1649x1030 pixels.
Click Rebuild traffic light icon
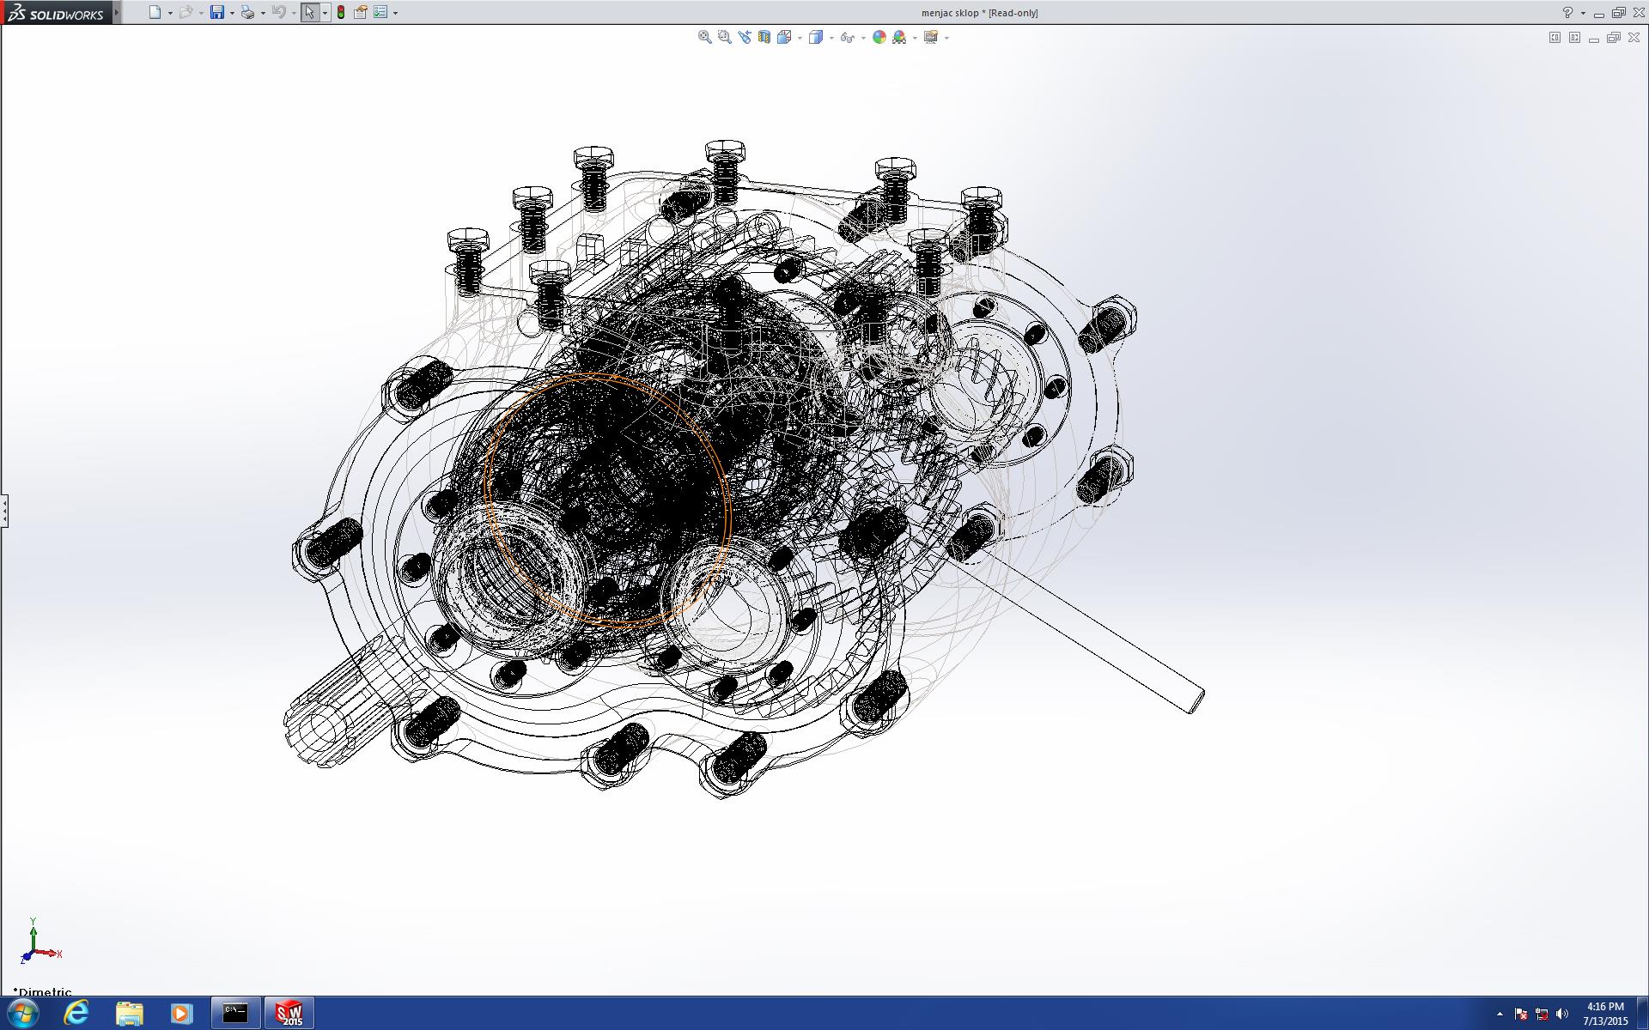pyautogui.click(x=341, y=12)
